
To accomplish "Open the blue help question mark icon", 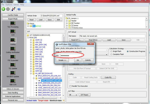I will click(x=19, y=9).
